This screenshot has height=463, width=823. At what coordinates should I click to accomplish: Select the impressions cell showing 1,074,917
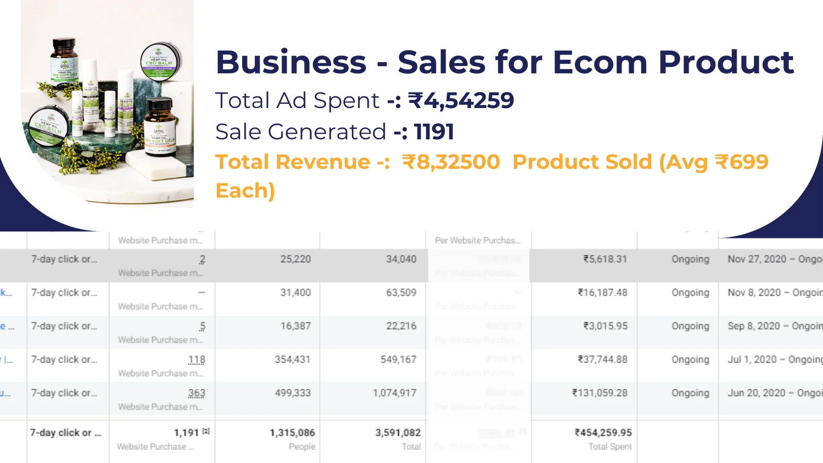395,393
